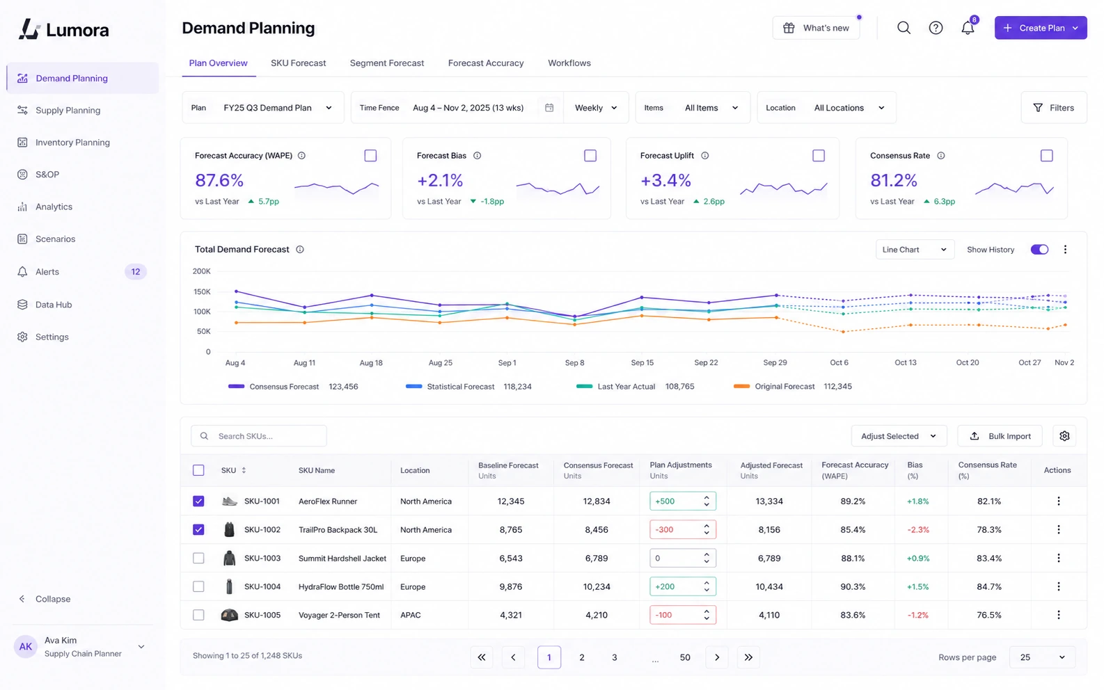Viewport: 1104px width, 690px height.
Task: Click info icon next to Forecast Accuracy (WAPE)
Action: 301,156
